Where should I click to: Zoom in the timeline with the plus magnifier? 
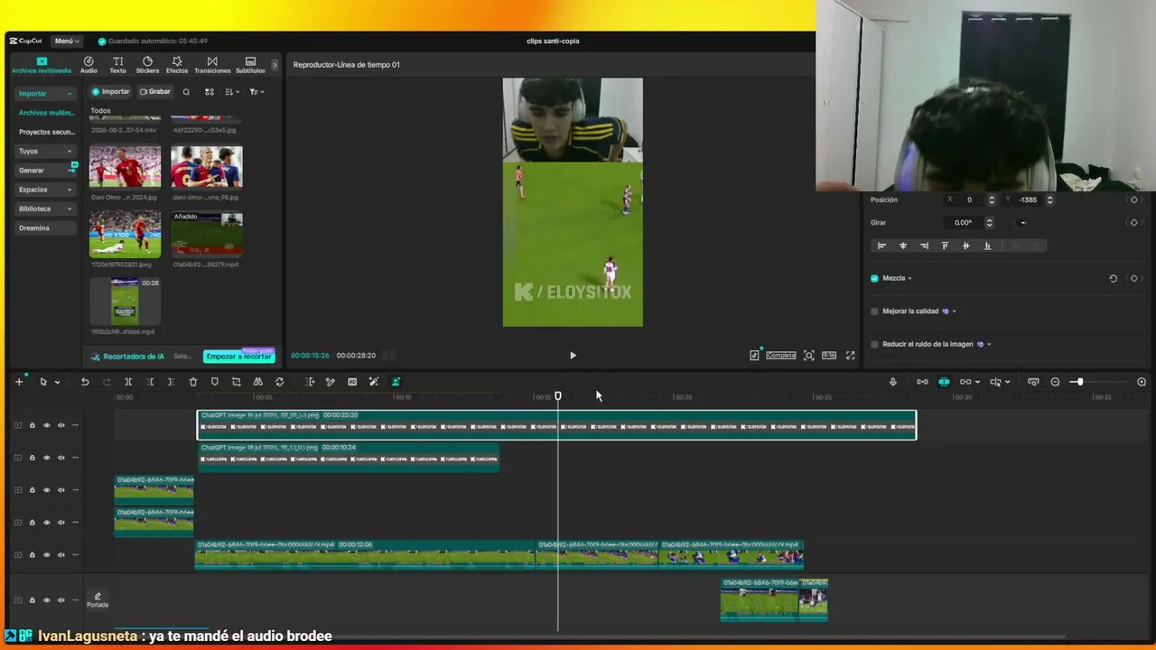click(x=1142, y=382)
